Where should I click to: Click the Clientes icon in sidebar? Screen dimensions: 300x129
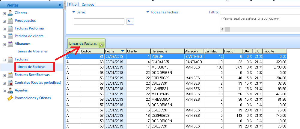[10, 13]
